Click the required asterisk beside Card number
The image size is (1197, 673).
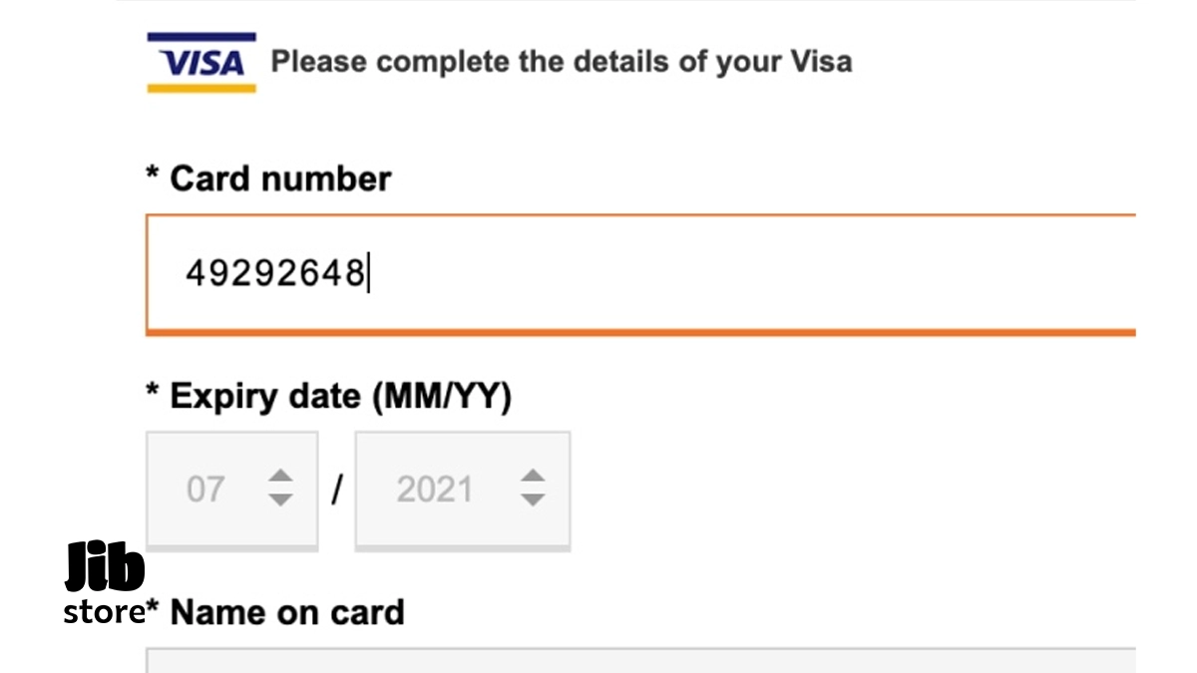pyautogui.click(x=153, y=176)
